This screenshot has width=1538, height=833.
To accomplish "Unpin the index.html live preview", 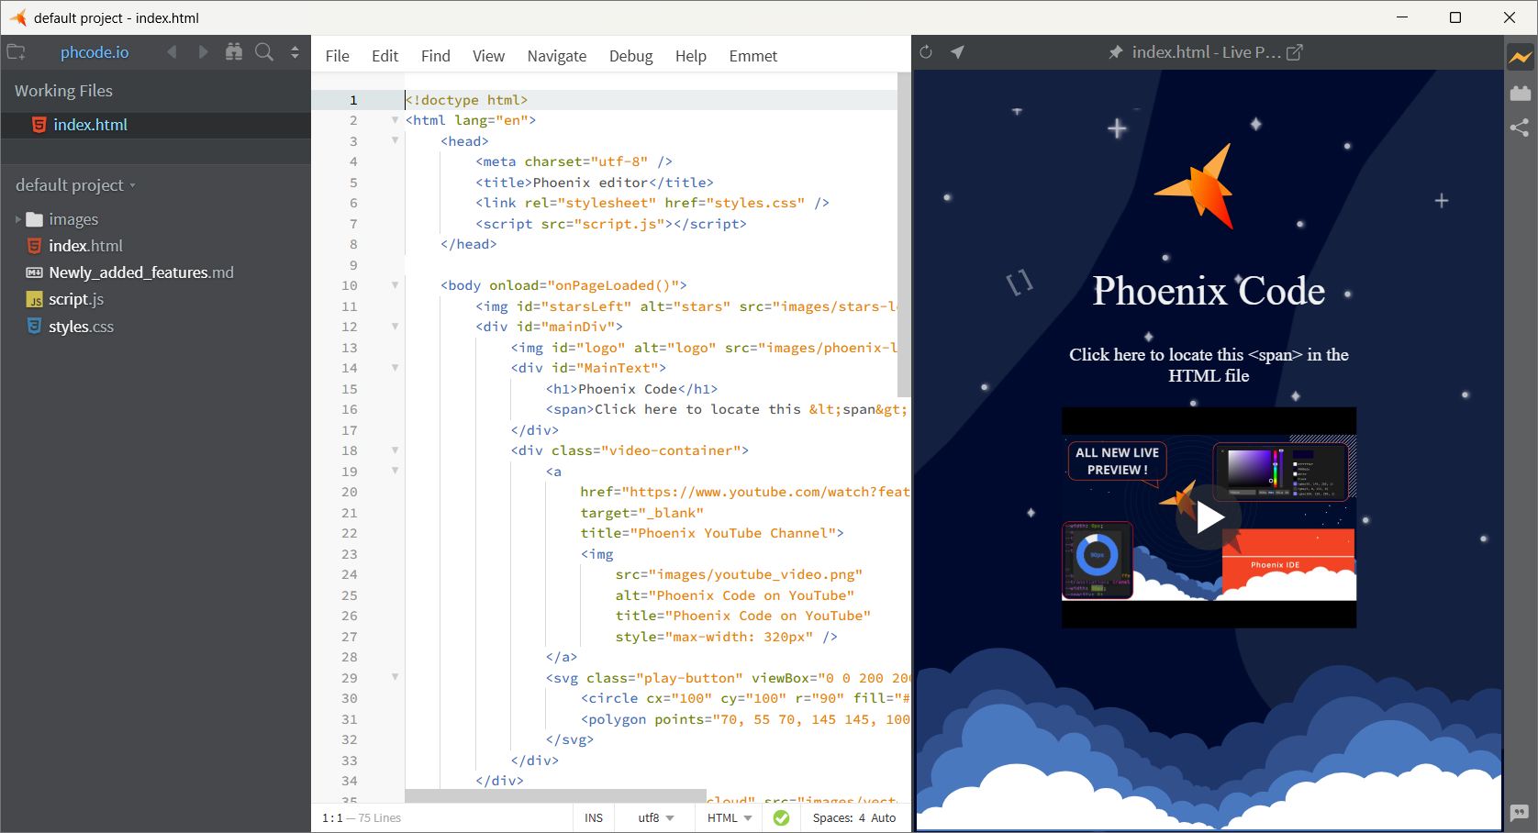I will tap(1118, 52).
